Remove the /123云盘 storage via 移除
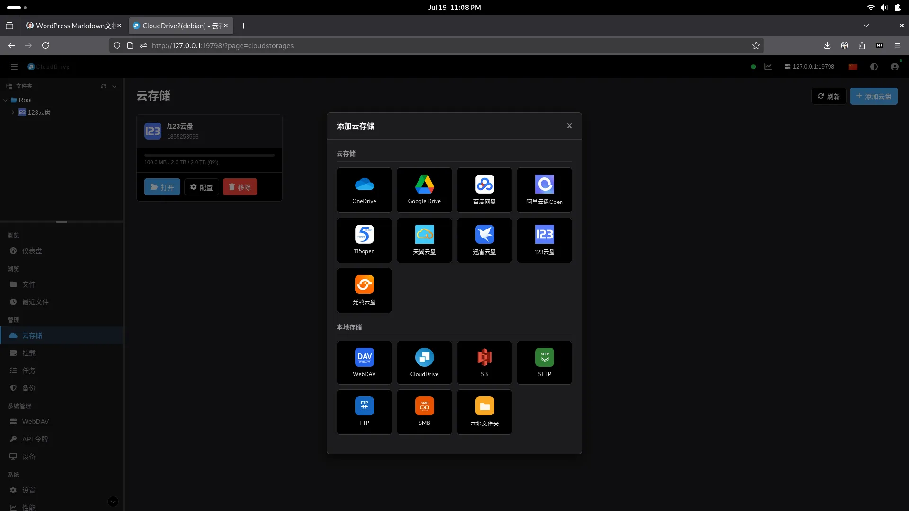909x511 pixels. coord(240,187)
